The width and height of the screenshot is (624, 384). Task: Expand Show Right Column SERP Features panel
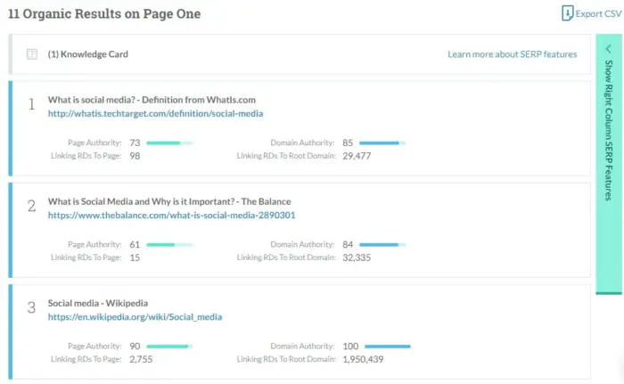(x=609, y=164)
